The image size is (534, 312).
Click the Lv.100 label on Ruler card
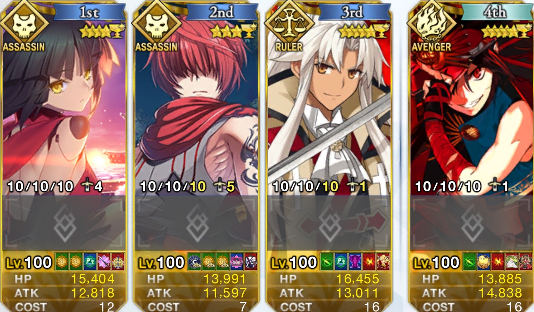(293, 262)
